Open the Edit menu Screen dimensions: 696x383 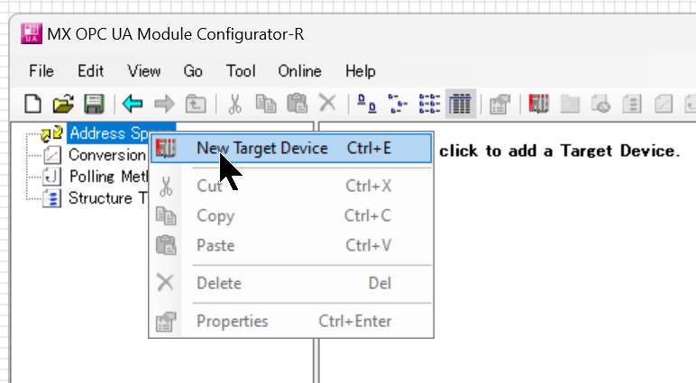point(90,71)
